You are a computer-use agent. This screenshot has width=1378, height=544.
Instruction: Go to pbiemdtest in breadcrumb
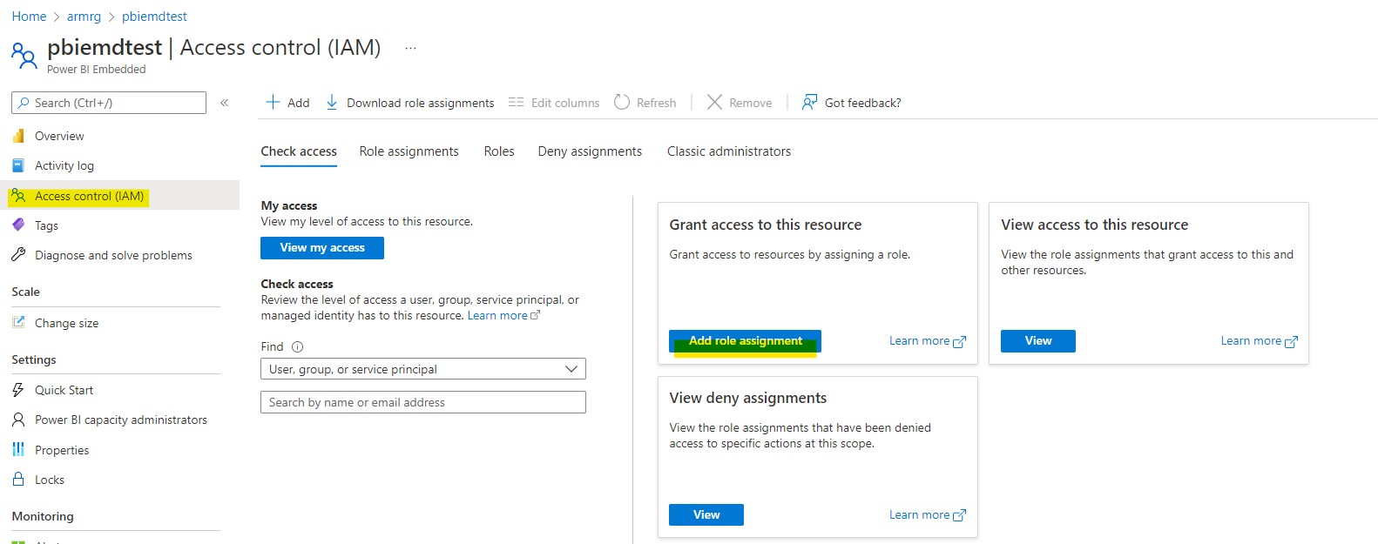(154, 17)
